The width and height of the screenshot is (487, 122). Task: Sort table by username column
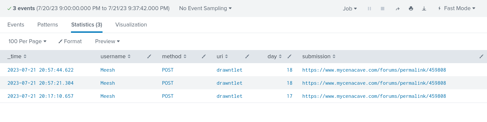[116, 56]
